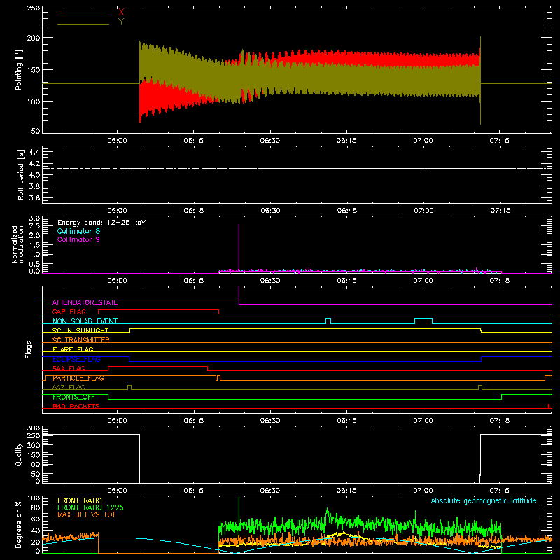Select the "PARTICLE_FLAG" flag label

pyautogui.click(x=78, y=378)
